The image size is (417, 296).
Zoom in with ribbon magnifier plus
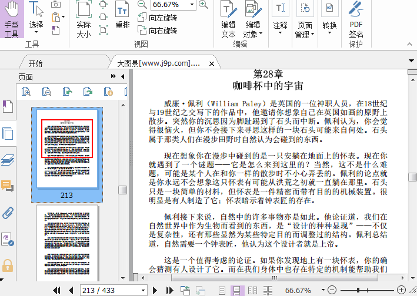[x=204, y=5]
